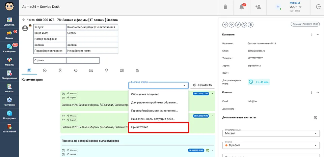Choose the Обращение получено quick reply
This screenshot has width=324, height=157.
[x=158, y=94]
